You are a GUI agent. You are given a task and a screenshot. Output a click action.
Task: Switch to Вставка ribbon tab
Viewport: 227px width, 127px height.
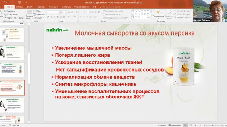20,7
